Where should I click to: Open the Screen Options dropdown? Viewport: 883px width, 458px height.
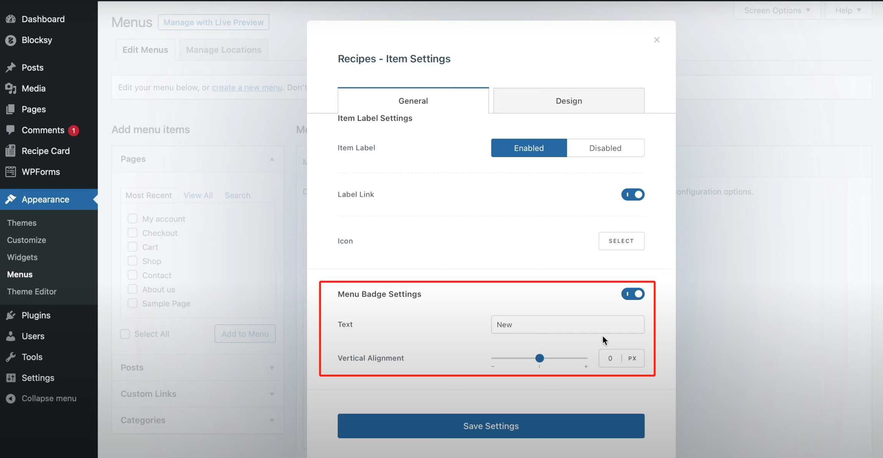point(777,10)
